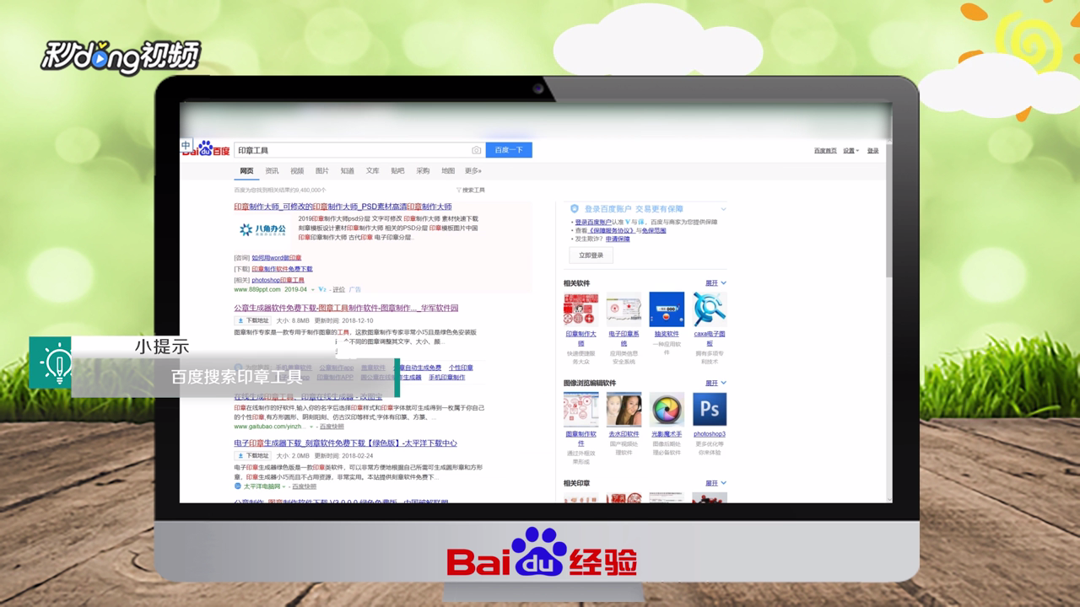This screenshot has height=607, width=1080.
Task: Open the suggested link 个性印章
Action: tap(461, 368)
